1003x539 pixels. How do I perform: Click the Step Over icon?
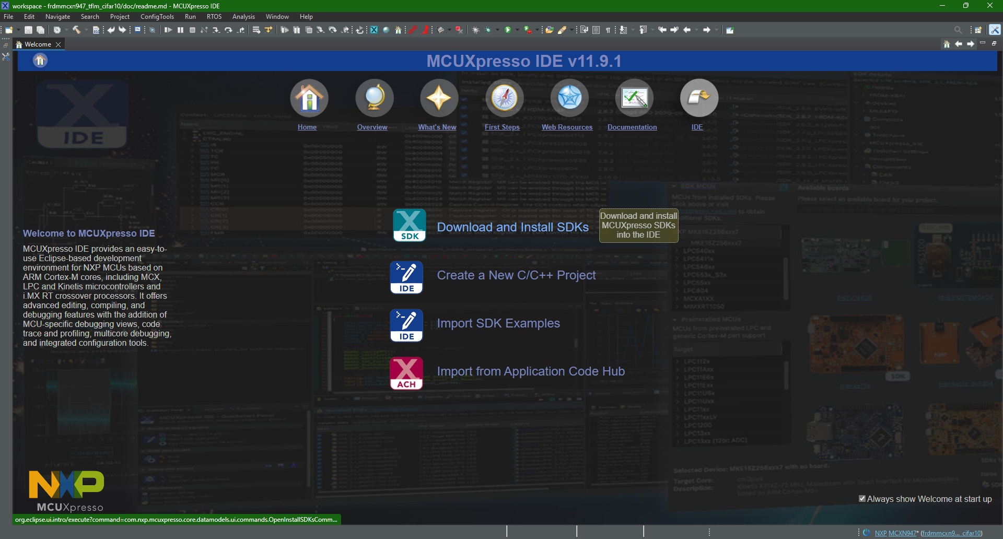point(228,30)
